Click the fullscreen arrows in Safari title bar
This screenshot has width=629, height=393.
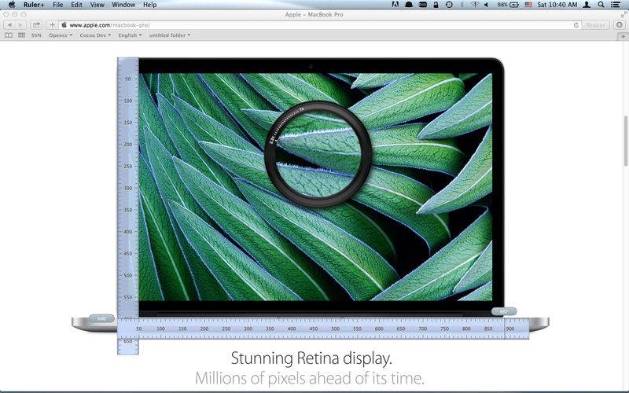click(623, 14)
